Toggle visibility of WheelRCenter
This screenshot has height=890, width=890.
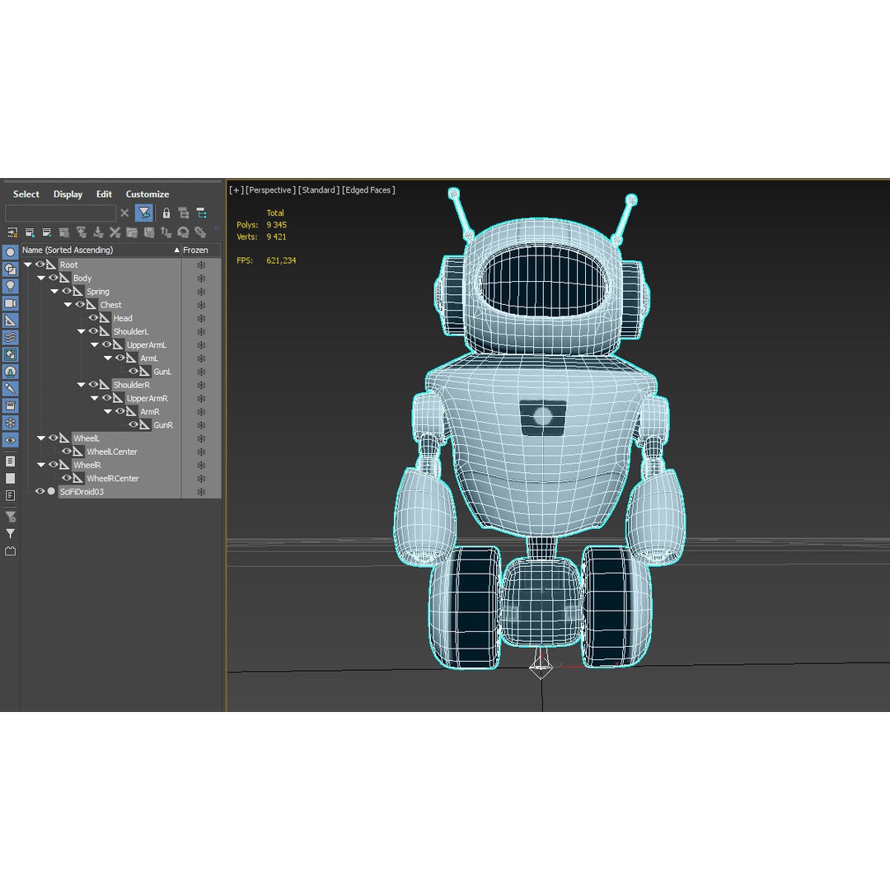[67, 478]
